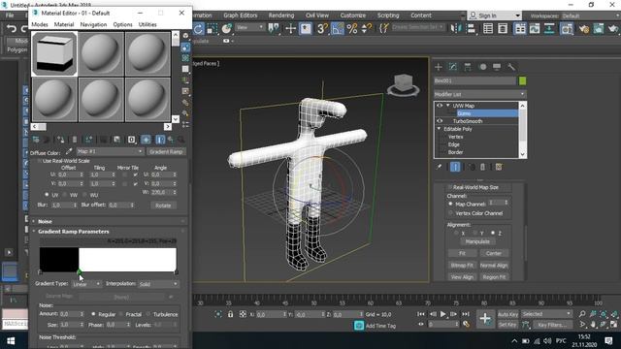
Task: Select the green gradient ramp flag
Action: 80,272
